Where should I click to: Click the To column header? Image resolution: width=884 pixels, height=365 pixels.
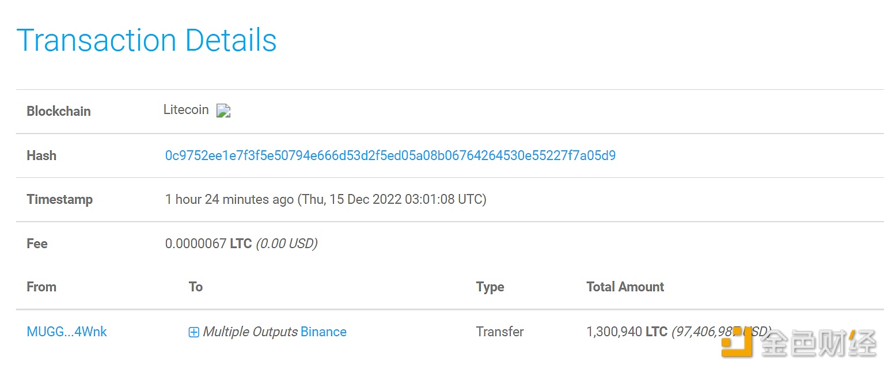(x=196, y=287)
